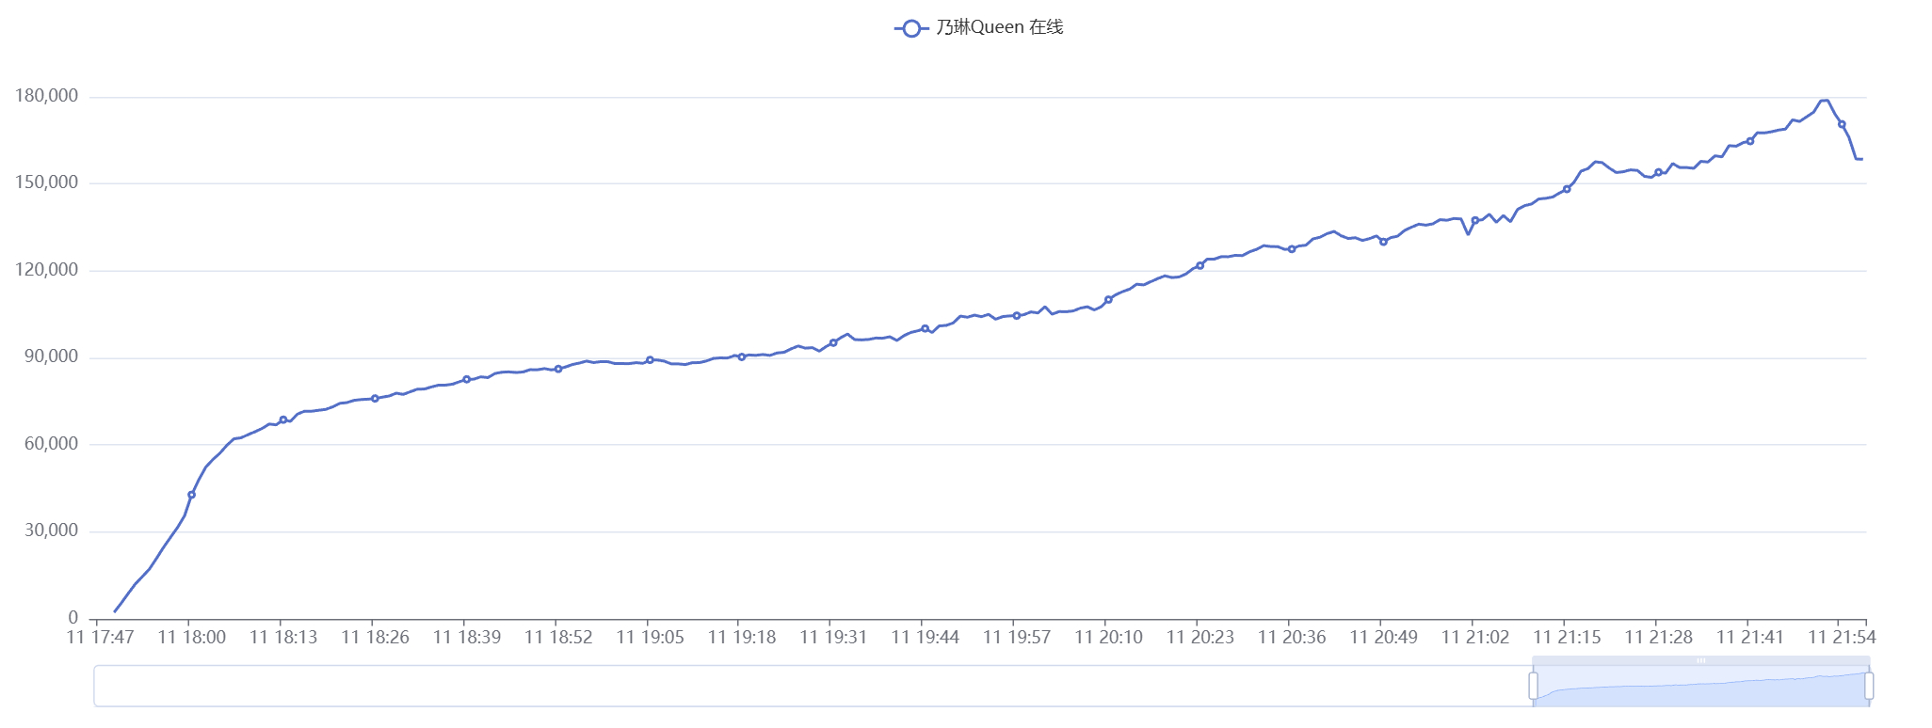Click the left handle of zoom slider

pos(1533,686)
